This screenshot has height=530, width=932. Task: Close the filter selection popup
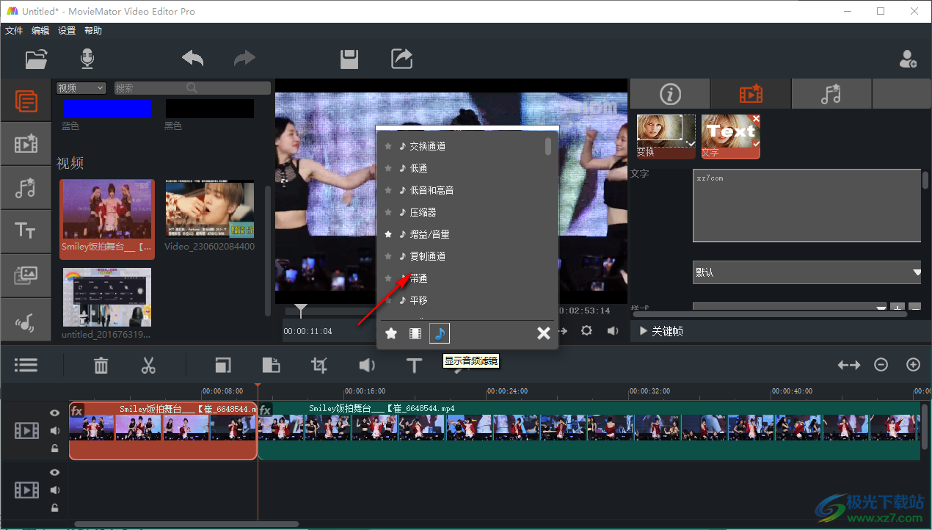point(543,334)
